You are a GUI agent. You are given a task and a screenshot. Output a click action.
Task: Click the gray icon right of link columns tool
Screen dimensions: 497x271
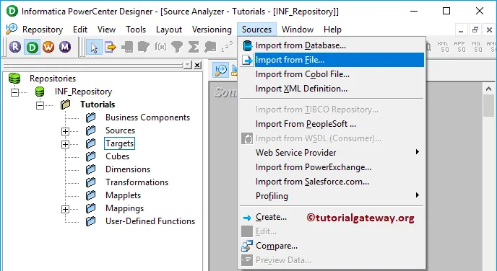click(127, 47)
